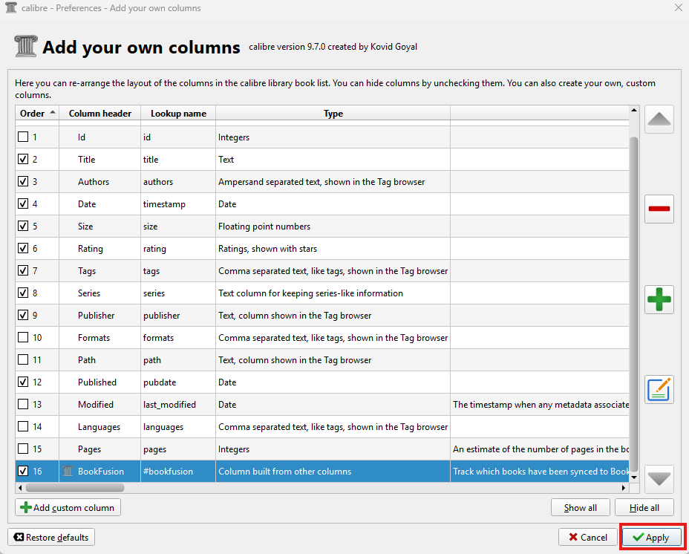689x554 pixels.
Task: Click 'Column built from other columns' cell
Action: pos(333,472)
